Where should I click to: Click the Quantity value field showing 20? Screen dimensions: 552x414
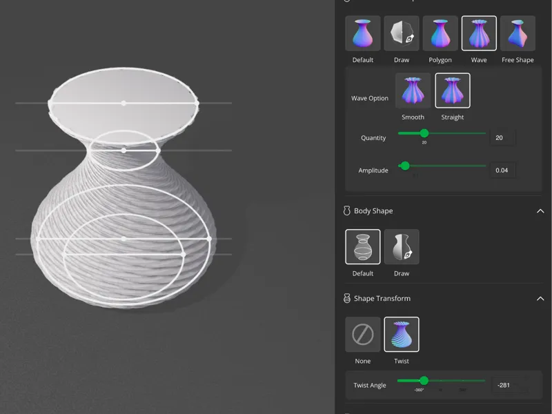tap(503, 137)
